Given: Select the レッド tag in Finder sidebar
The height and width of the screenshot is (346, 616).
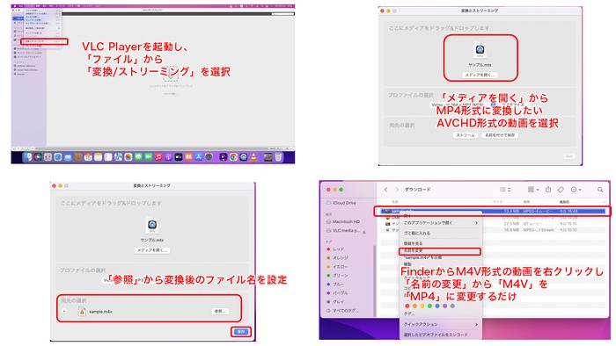Looking at the screenshot, I should coord(335,249).
